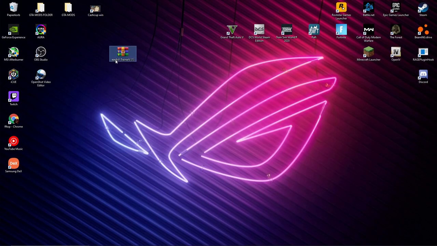This screenshot has height=246, width=437.
Task: Launch the Discord shortcut
Action: 423,76
